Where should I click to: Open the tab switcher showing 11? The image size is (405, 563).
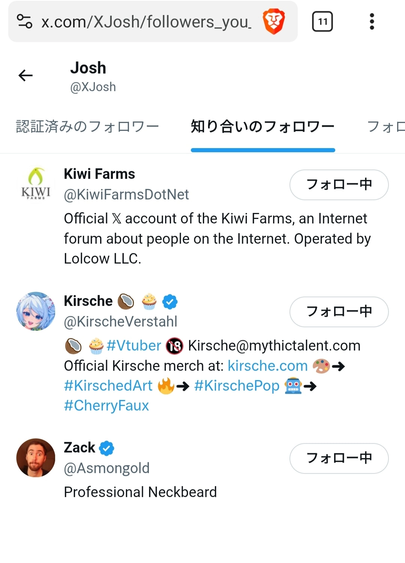322,22
